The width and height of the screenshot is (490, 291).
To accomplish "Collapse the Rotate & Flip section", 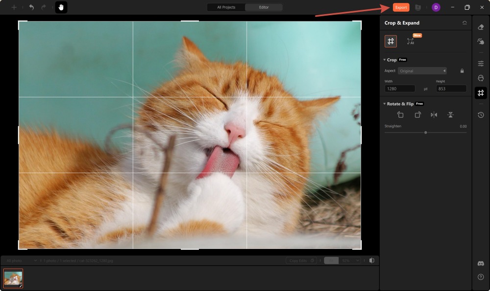I will [385, 104].
